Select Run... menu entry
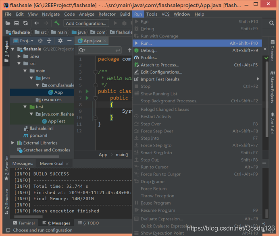This screenshot has height=236, width=279. click(x=197, y=43)
